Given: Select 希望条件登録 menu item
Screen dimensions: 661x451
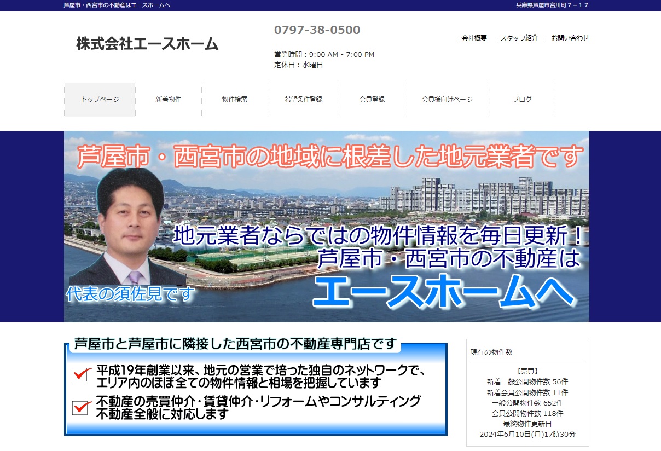Looking at the screenshot, I should pos(304,100).
